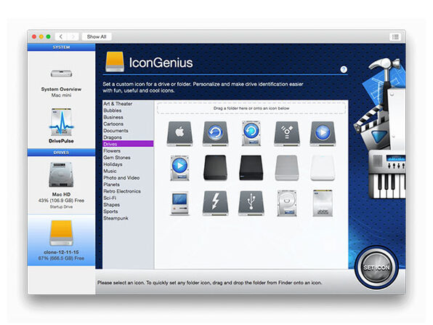This screenshot has width=433, height=325.
Task: Choose the black boxy desktop drive icon
Action: (251, 168)
